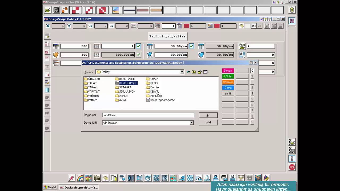Empty the trash bin icon in top toolbar

pyautogui.click(x=292, y=10)
